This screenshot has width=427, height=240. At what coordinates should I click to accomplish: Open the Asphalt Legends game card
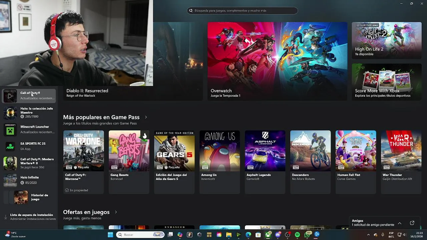pyautogui.click(x=265, y=162)
